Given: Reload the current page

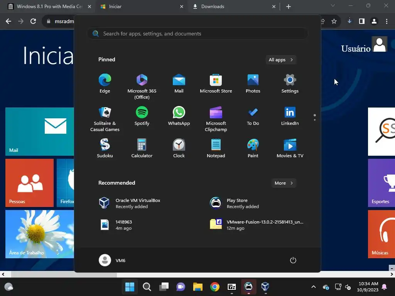Looking at the screenshot, I should pyautogui.click(x=33, y=22).
